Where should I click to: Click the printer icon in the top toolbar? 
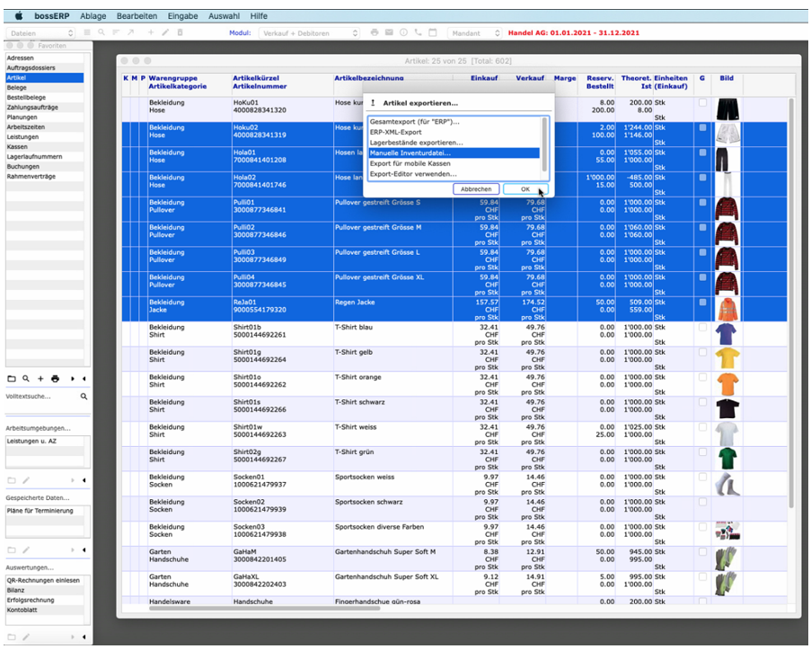pyautogui.click(x=375, y=32)
